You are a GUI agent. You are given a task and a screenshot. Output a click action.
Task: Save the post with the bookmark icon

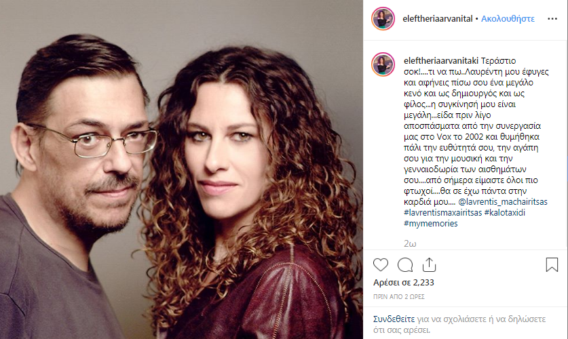pos(552,264)
